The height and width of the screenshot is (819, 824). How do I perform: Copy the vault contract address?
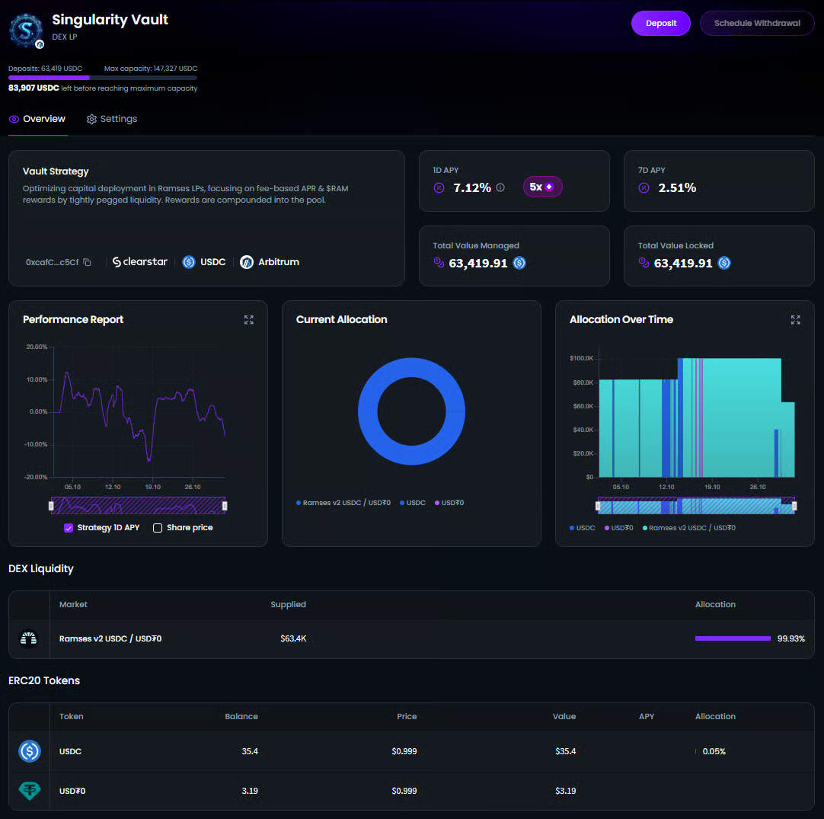pos(88,262)
